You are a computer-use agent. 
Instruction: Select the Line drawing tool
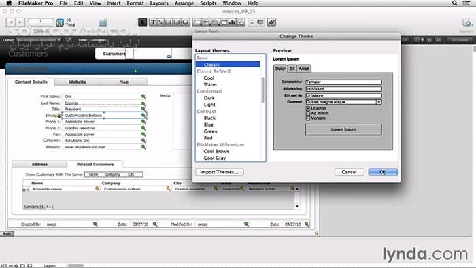(160, 22)
